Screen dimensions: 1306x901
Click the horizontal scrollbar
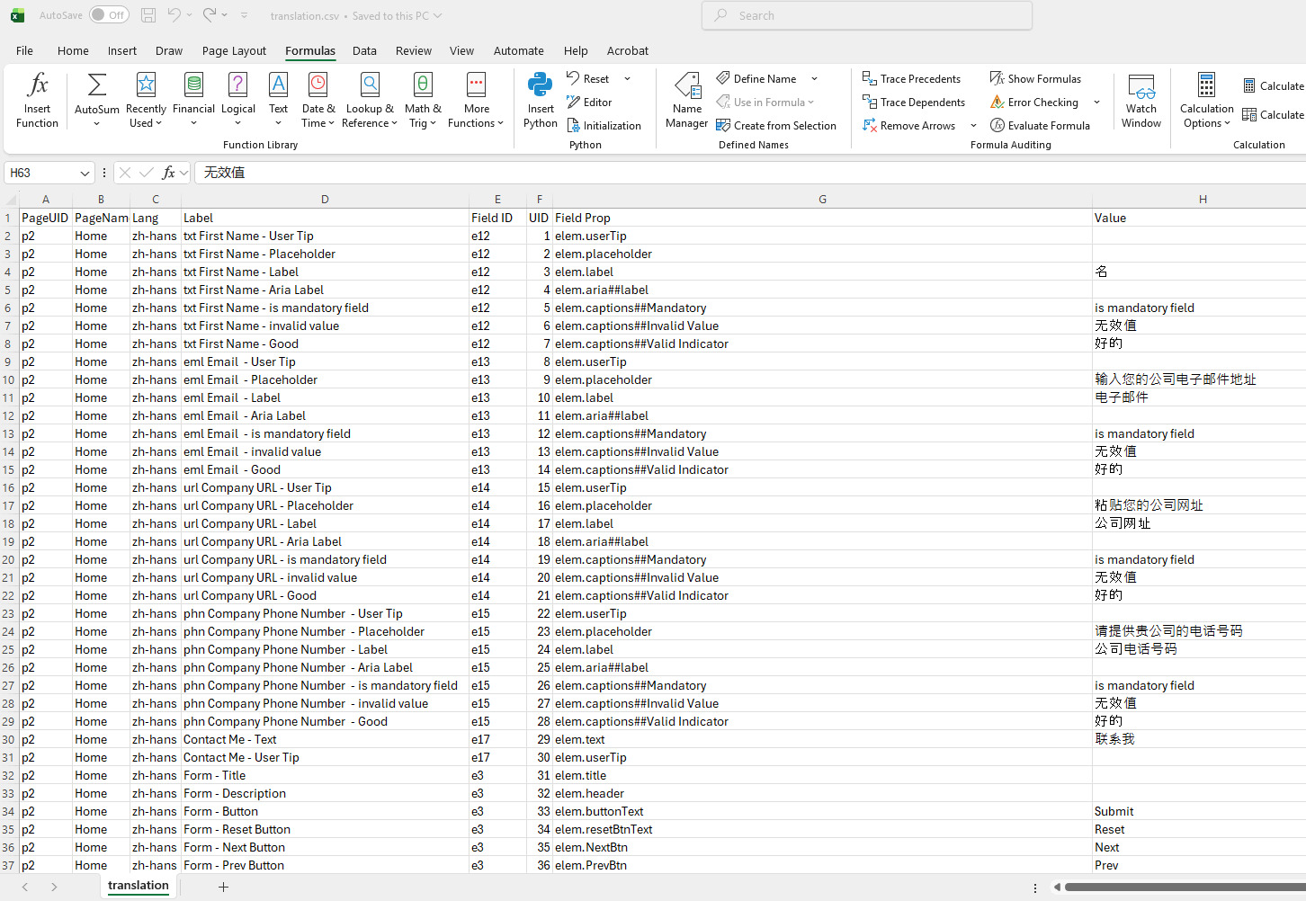coord(1185,887)
